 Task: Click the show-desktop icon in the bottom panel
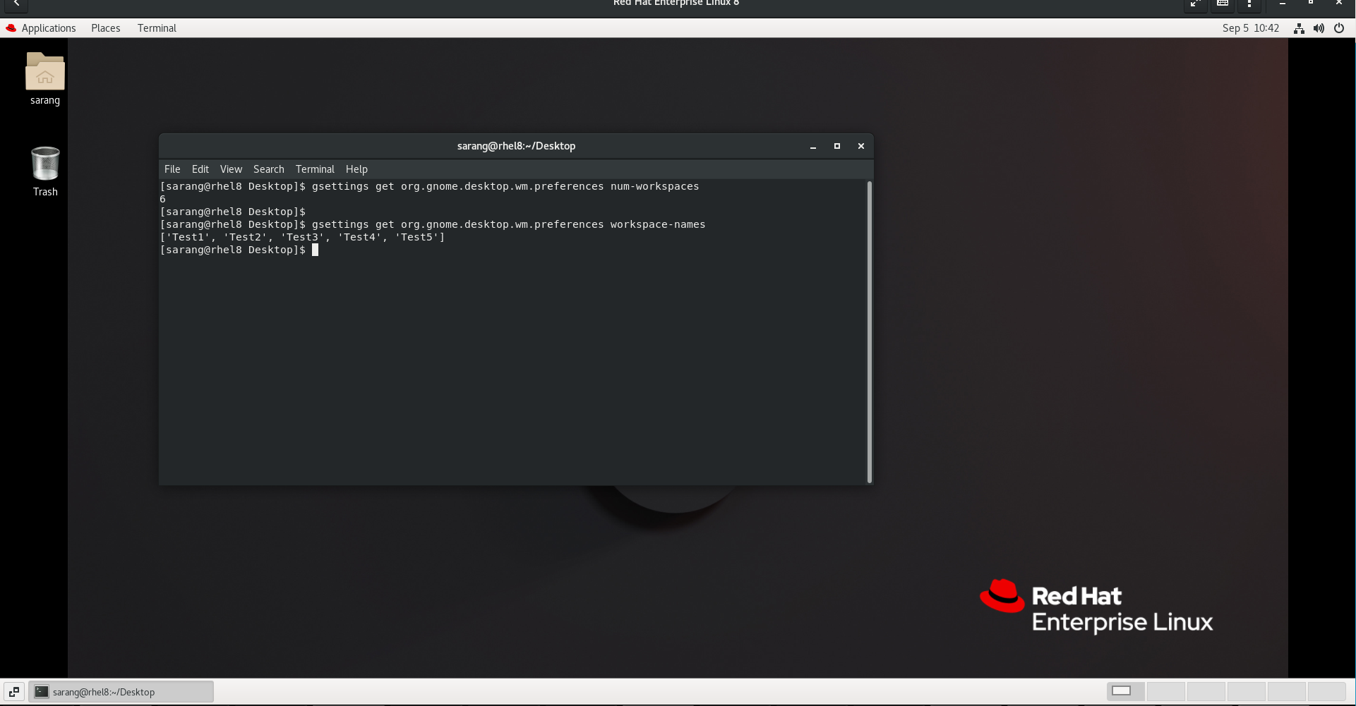tap(14, 692)
